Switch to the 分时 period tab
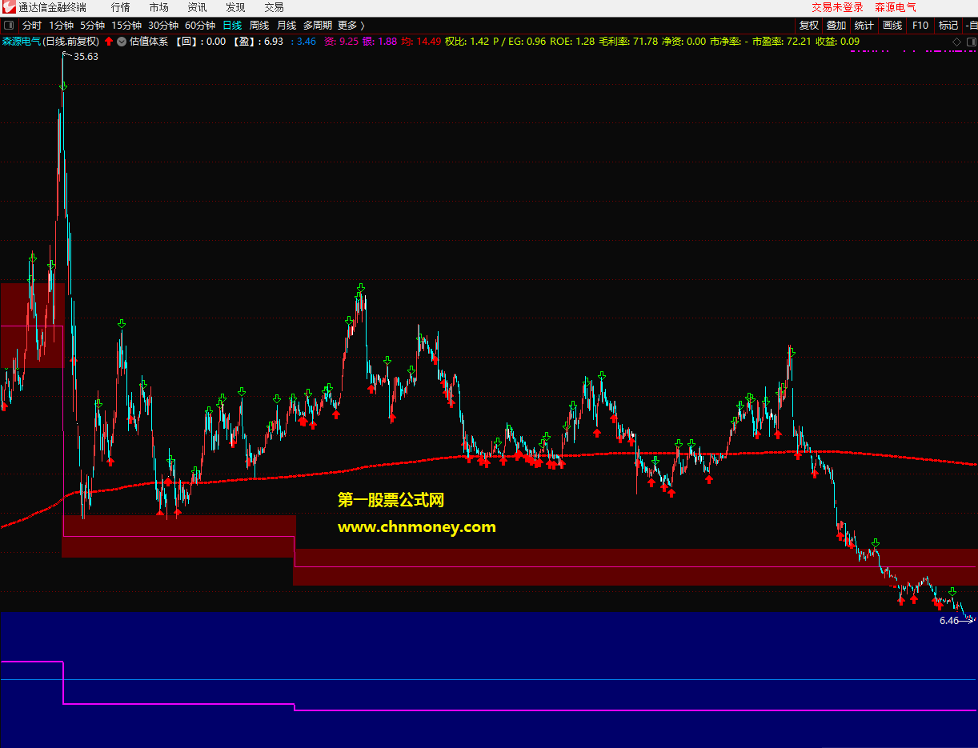Image resolution: width=978 pixels, height=748 pixels. click(32, 26)
